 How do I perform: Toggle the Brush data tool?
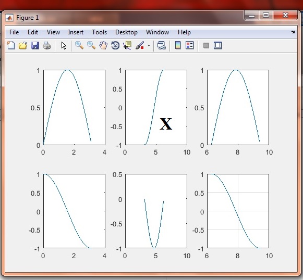pyautogui.click(x=140, y=45)
